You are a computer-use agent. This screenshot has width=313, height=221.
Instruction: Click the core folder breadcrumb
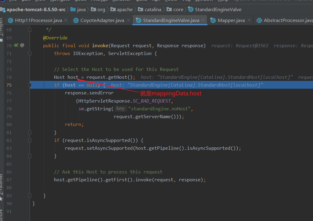click(x=175, y=10)
